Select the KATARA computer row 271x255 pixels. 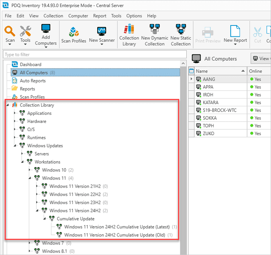230,102
